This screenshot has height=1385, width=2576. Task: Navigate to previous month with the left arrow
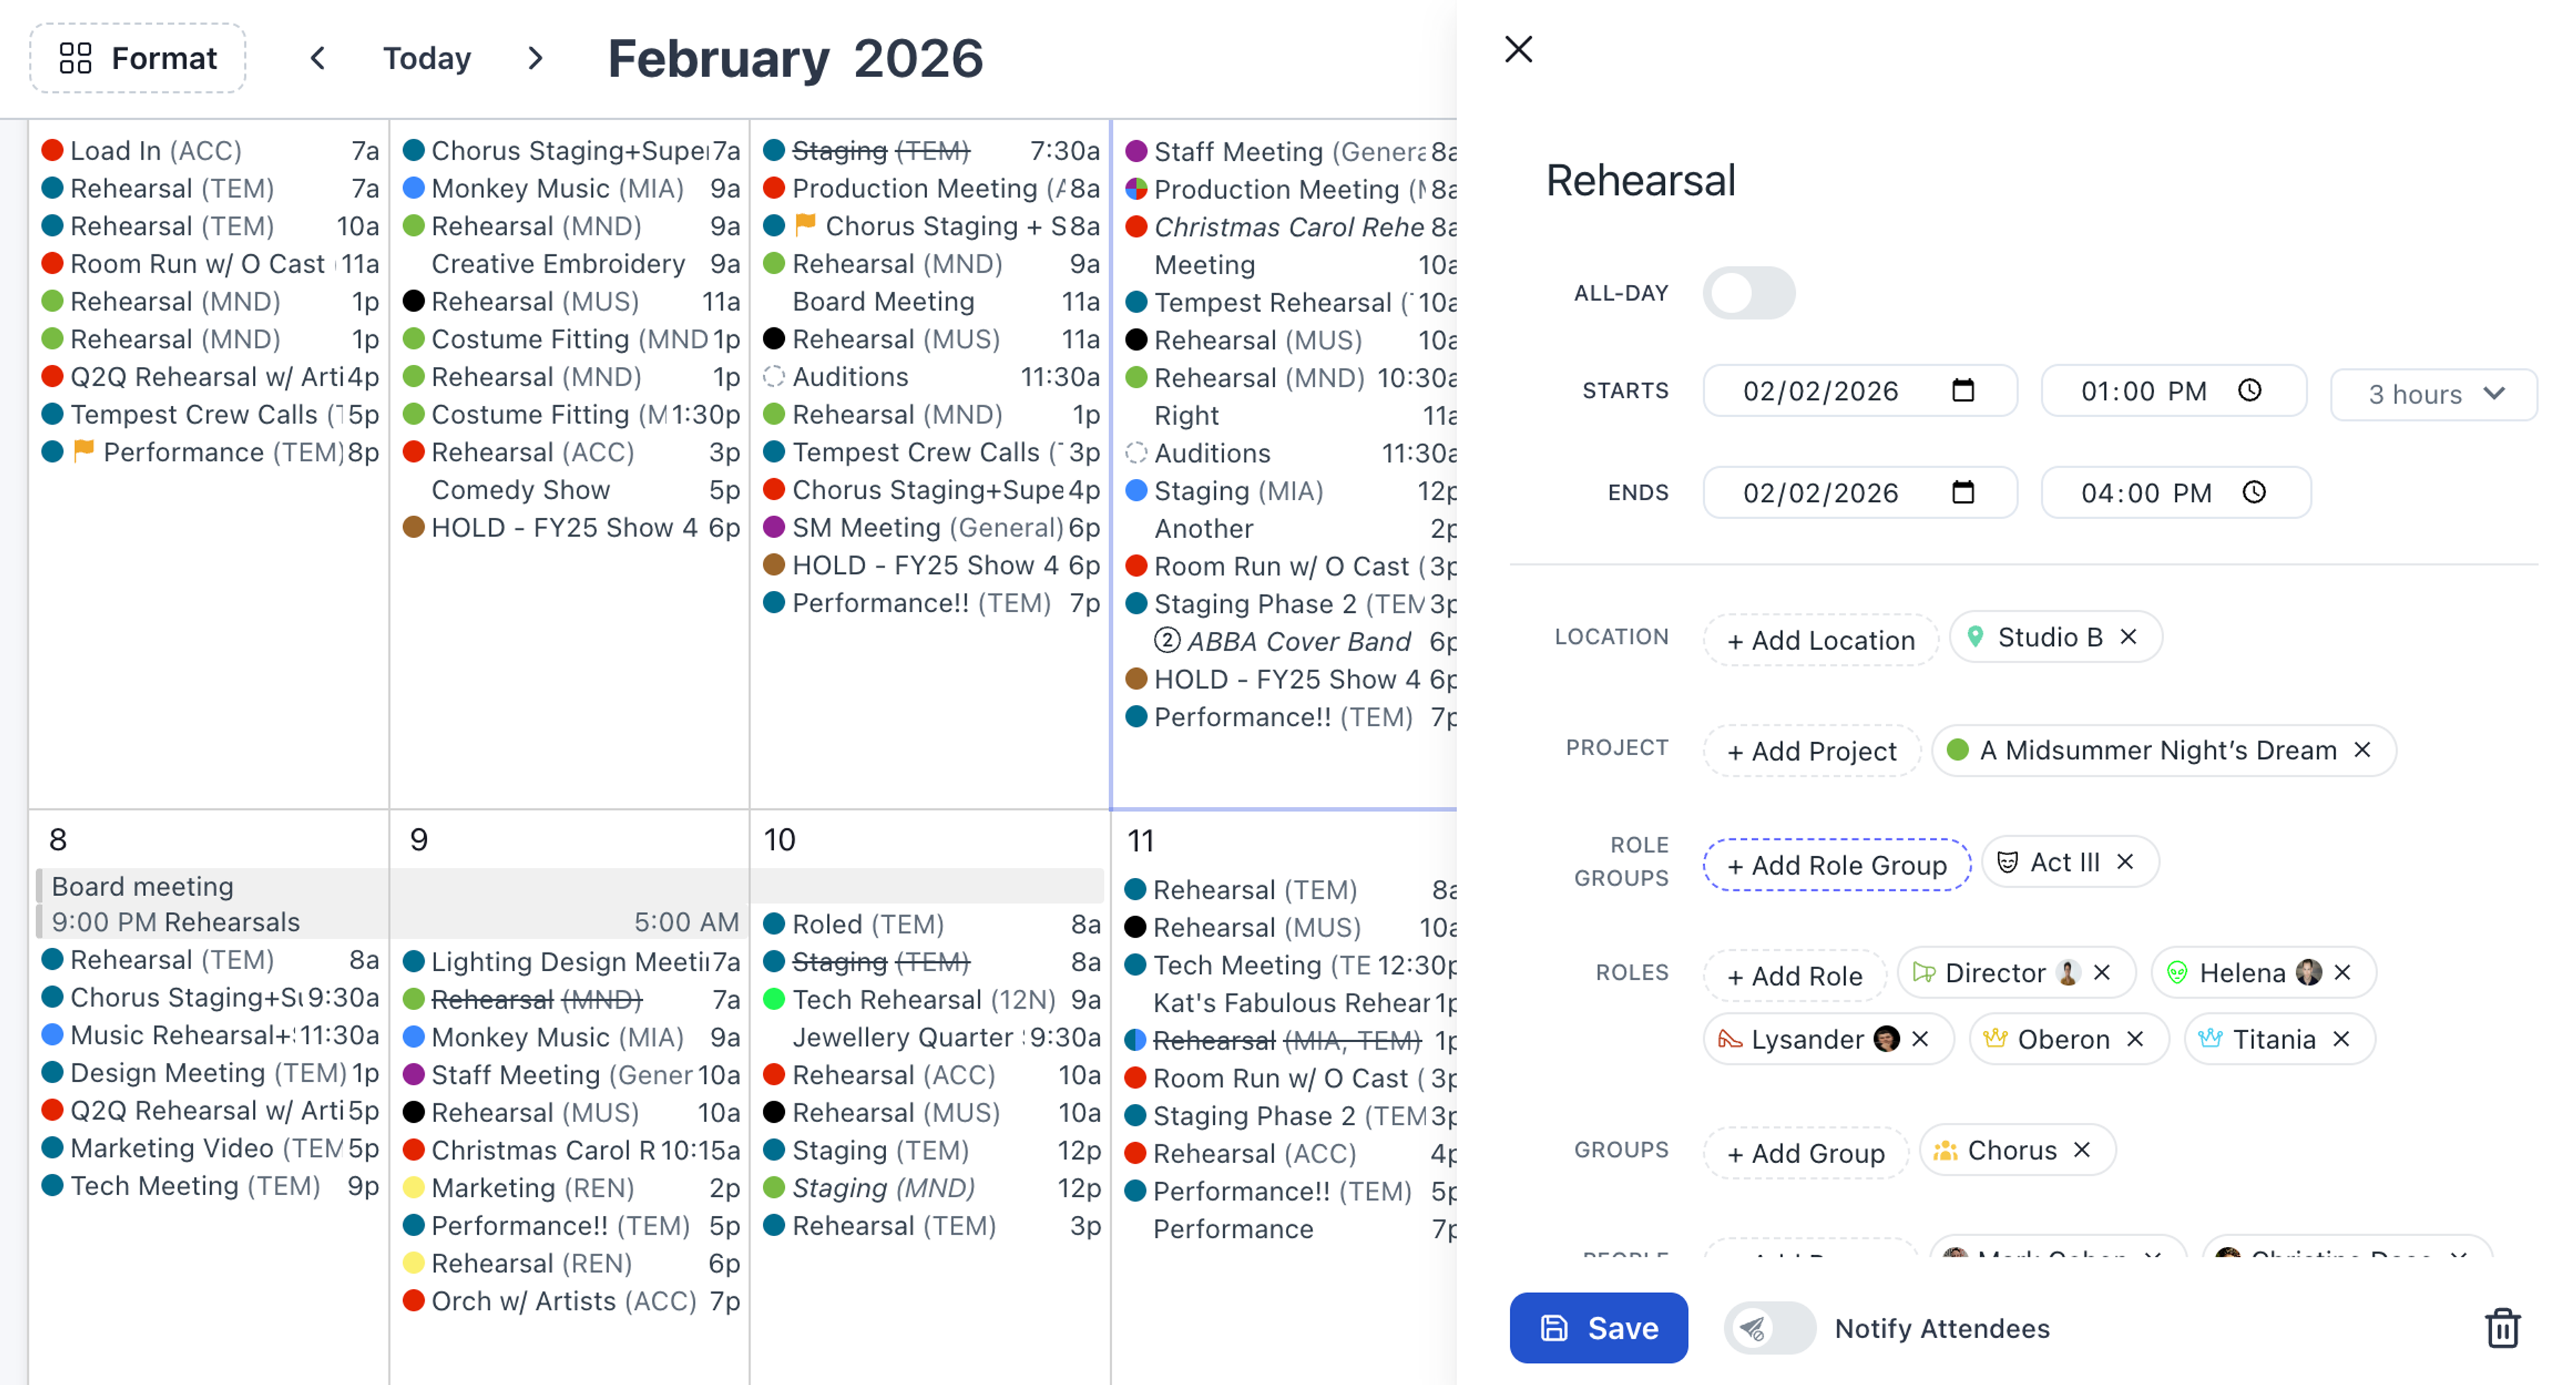tap(316, 58)
